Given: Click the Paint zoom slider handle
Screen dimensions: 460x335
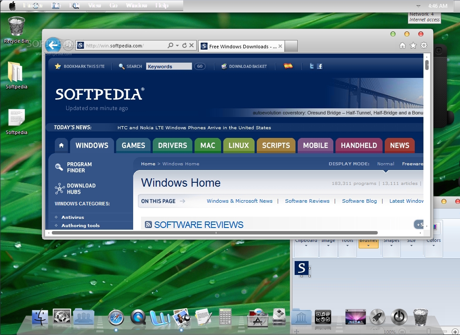Looking at the screenshot, I should click(x=429, y=332).
